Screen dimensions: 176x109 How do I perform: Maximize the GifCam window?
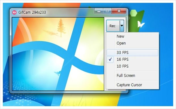[x=107, y=11]
